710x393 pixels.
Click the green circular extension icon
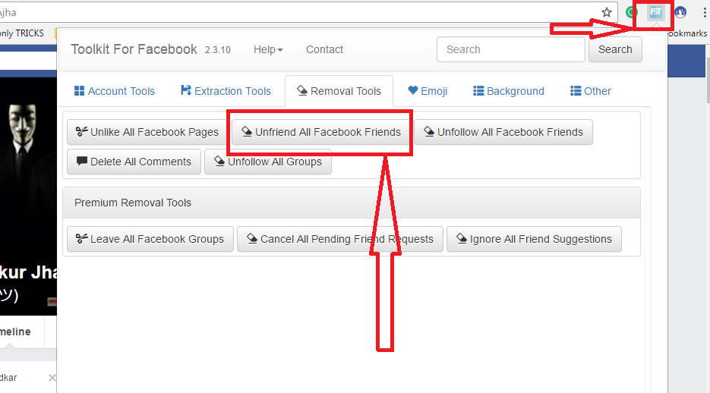pos(631,13)
